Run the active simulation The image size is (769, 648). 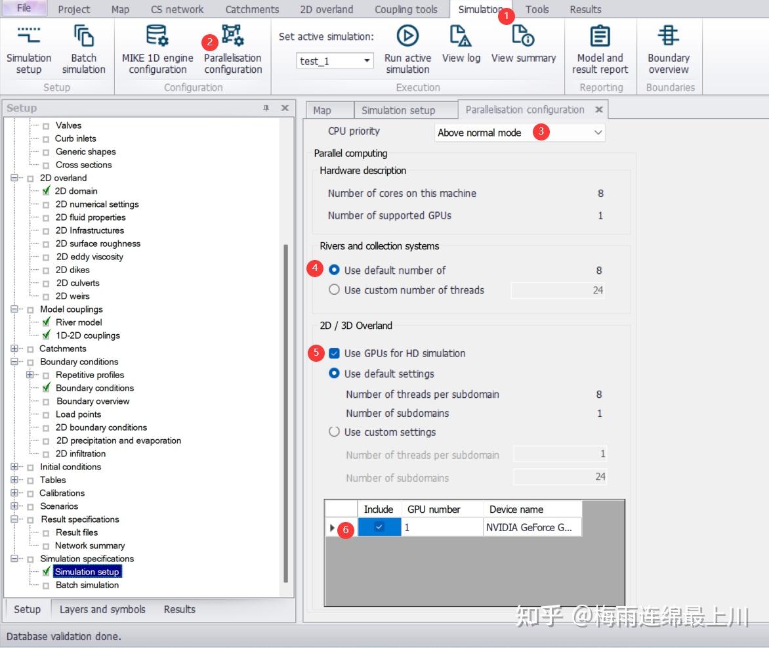point(407,49)
